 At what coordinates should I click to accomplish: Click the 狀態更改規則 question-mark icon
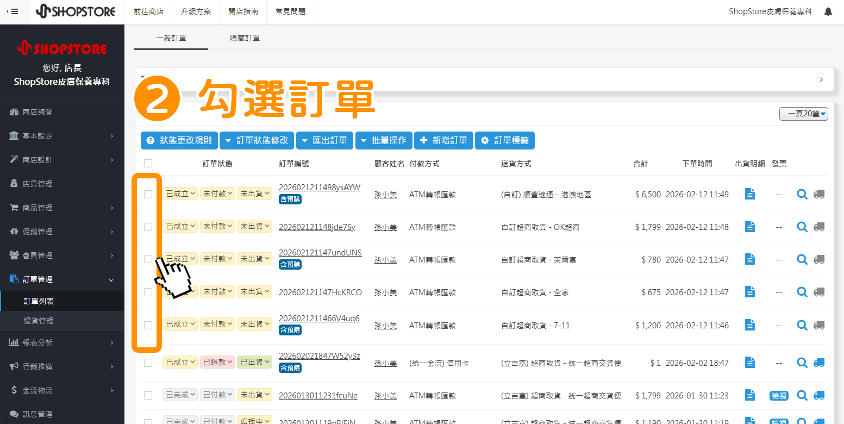[x=151, y=140]
